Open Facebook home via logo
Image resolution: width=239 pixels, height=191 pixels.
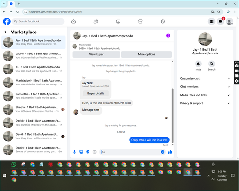(7, 21)
